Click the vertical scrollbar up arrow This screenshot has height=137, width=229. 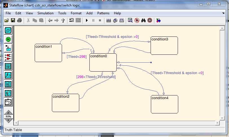(x=222, y=28)
